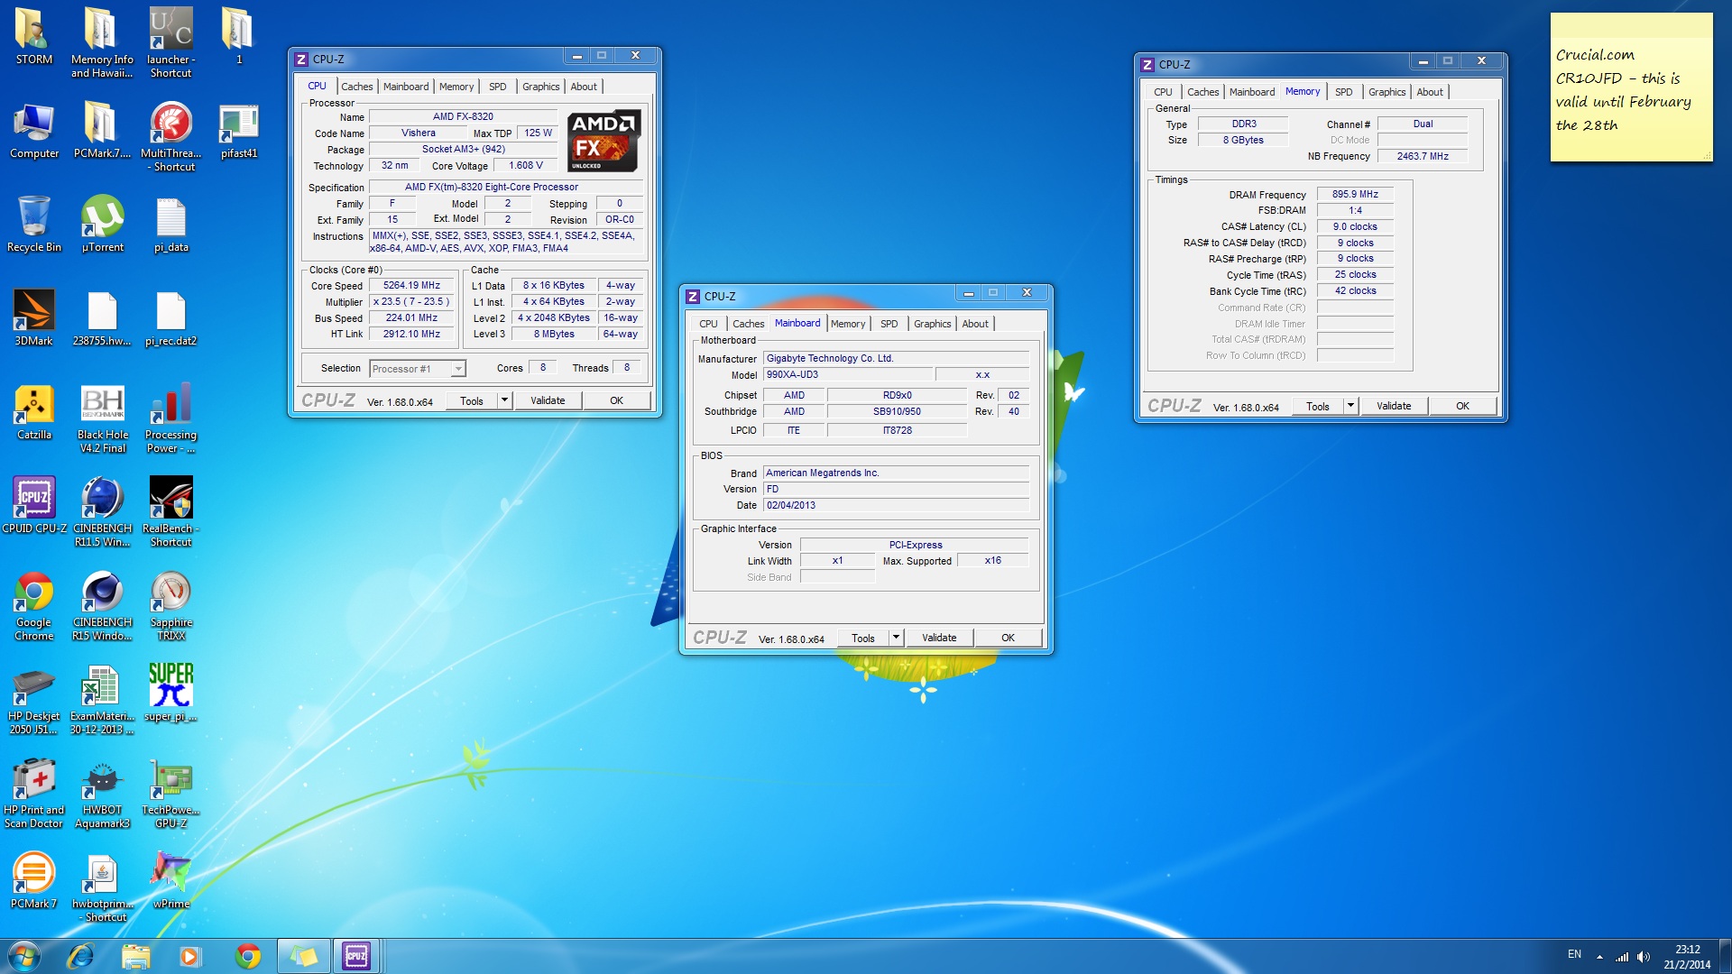This screenshot has height=974, width=1732.
Task: Expand Tools arrow in CPU window
Action: coord(504,400)
